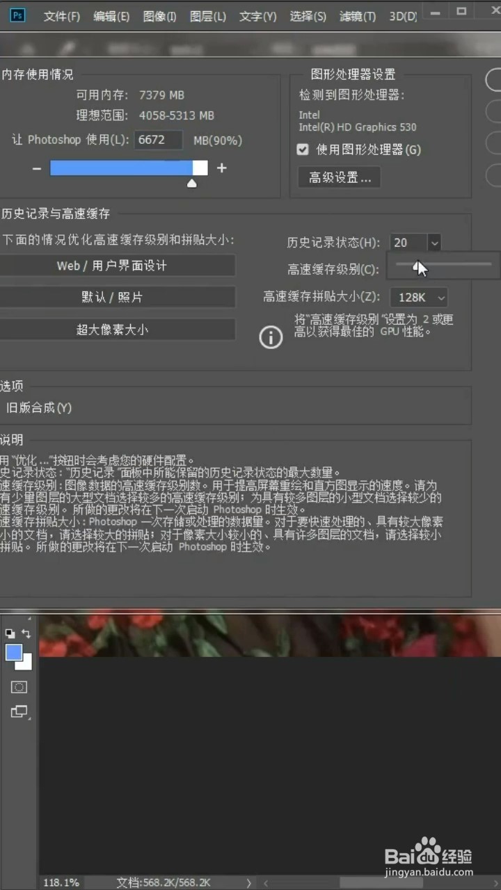The image size is (501, 890).
Task: Click the memory slider triangle handle
Action: pyautogui.click(x=192, y=183)
